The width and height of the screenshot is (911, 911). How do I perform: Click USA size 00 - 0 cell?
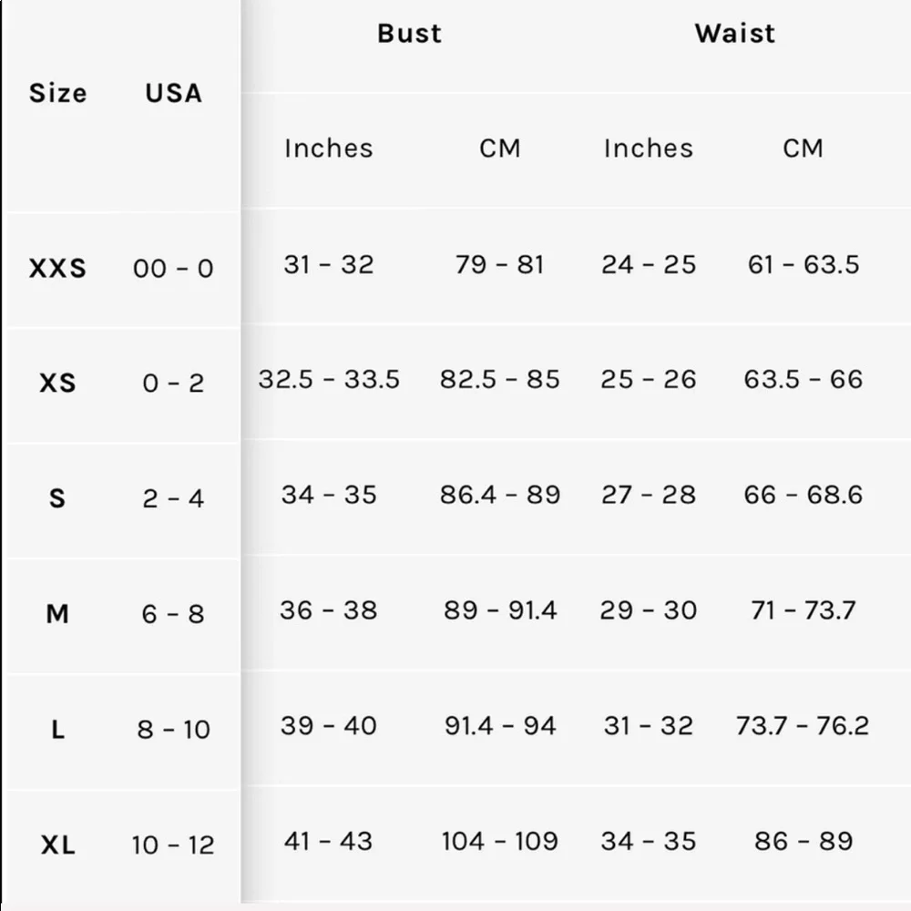[173, 269]
